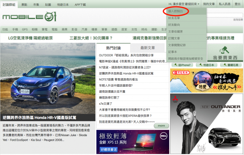
Task: Select 個人控制台 from user menu
Action: click(186, 11)
